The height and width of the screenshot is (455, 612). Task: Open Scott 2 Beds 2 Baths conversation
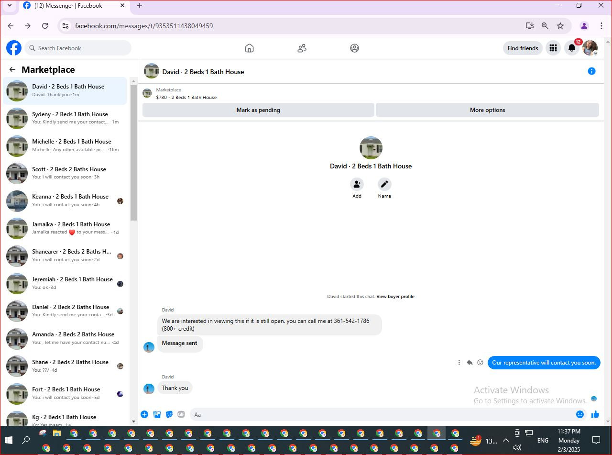click(65, 173)
